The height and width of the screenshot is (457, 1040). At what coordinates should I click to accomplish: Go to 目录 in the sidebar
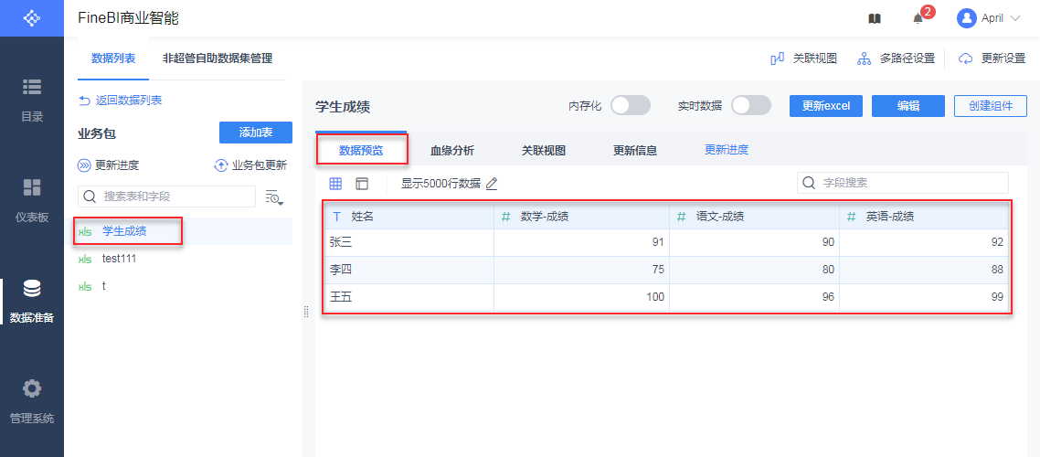[x=32, y=99]
